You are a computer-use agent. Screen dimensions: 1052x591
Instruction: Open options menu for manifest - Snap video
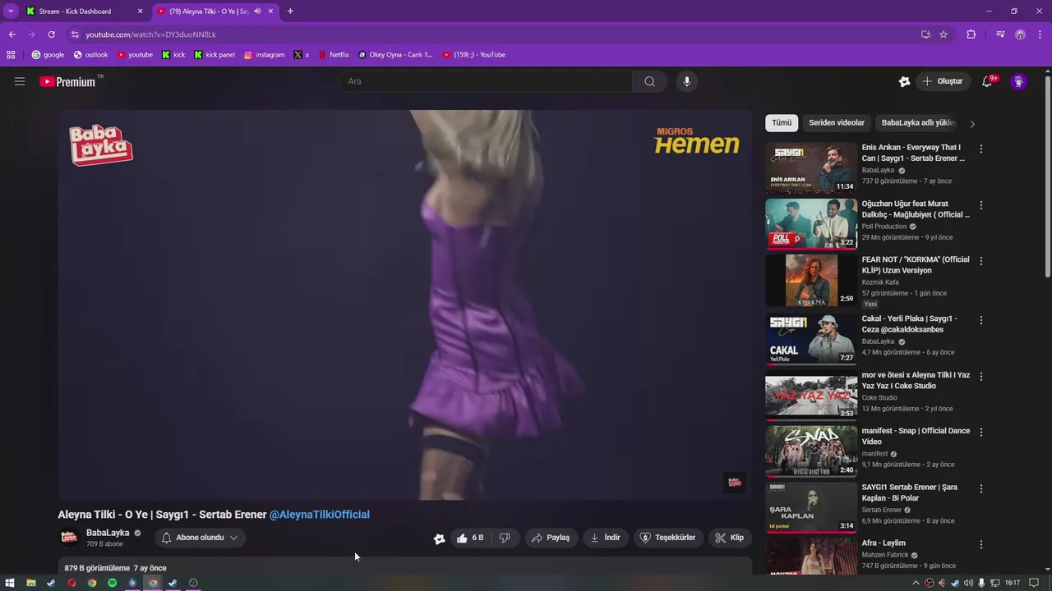point(980,433)
